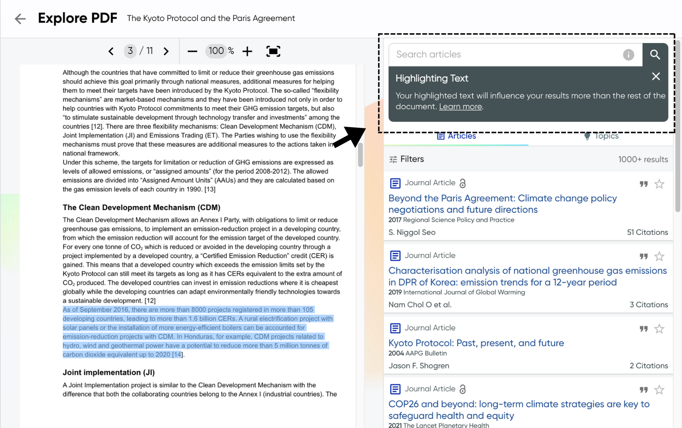The image size is (682, 428).
Task: Click the back arrow beside Explore PDF
Action: click(20, 19)
